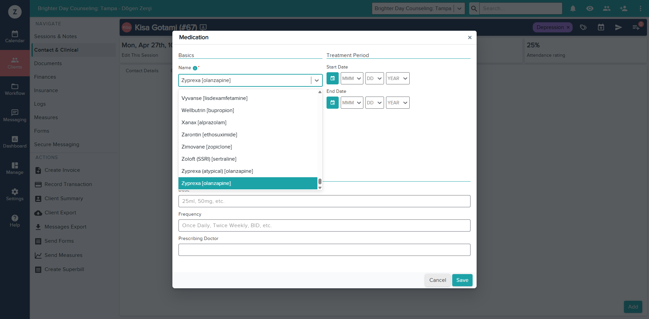
Task: Click the tags icon in client bar
Action: coord(583,27)
